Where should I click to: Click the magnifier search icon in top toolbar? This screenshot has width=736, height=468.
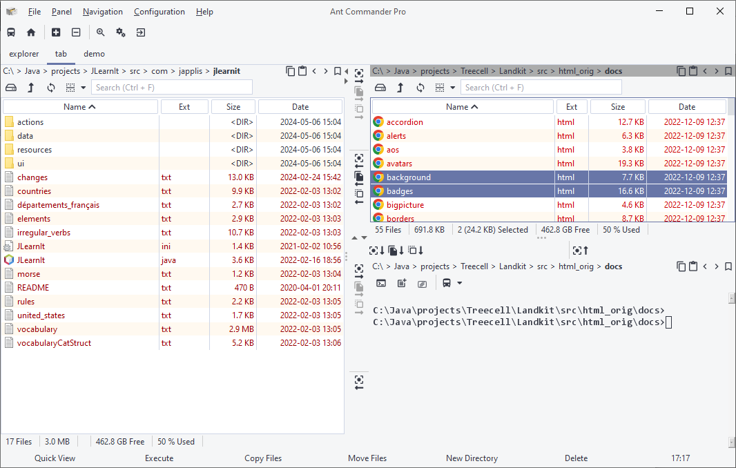click(100, 32)
